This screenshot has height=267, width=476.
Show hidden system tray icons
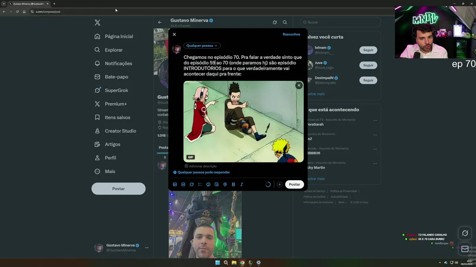[440, 263]
